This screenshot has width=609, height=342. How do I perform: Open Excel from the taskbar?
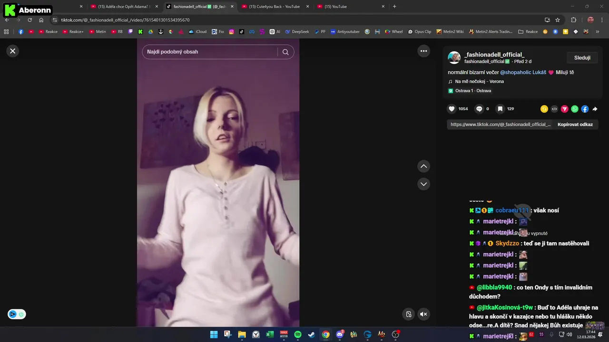(270, 334)
